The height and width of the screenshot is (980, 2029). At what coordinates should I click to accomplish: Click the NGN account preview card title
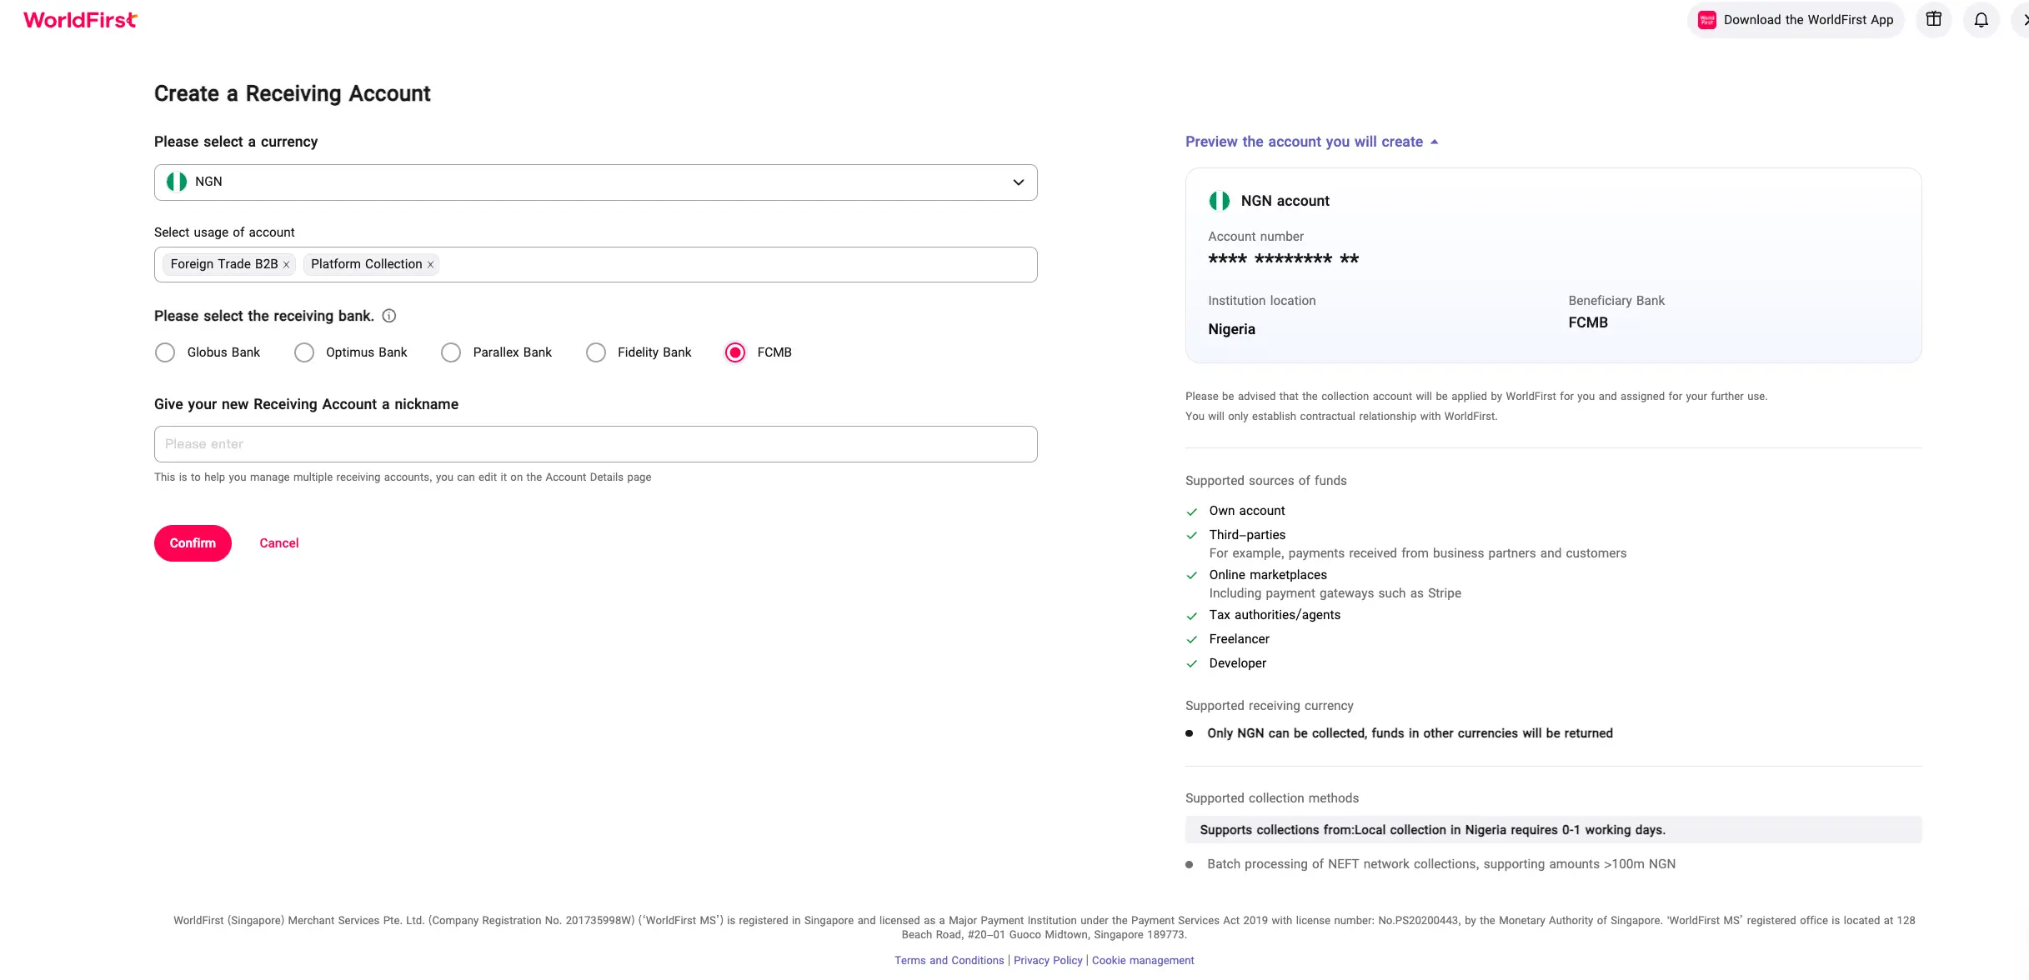pyautogui.click(x=1285, y=201)
